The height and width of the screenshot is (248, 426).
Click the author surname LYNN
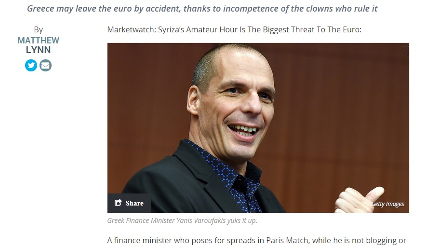38,50
